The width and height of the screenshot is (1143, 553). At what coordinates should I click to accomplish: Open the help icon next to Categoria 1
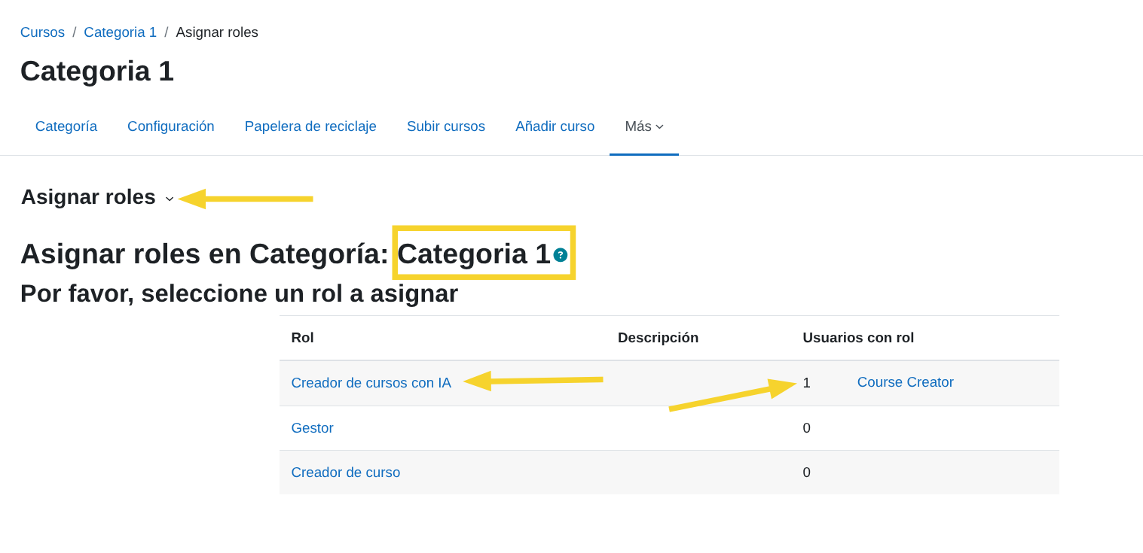pos(560,254)
